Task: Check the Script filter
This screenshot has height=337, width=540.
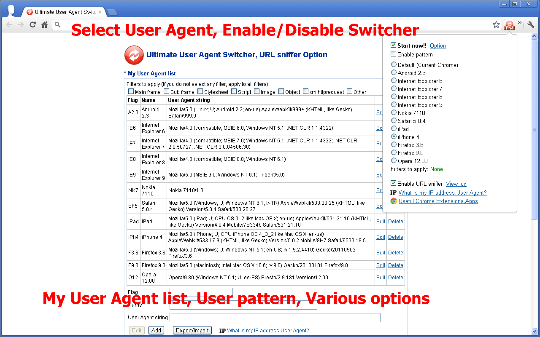Action: point(234,91)
